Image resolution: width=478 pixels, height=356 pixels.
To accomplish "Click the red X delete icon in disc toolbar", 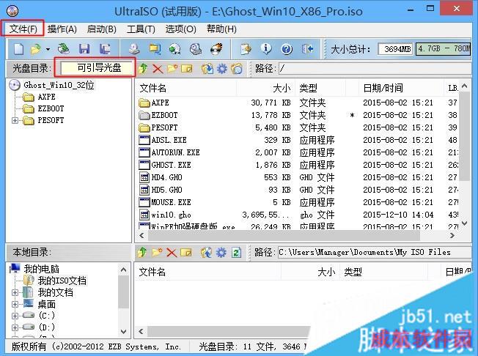I will tap(158, 69).
